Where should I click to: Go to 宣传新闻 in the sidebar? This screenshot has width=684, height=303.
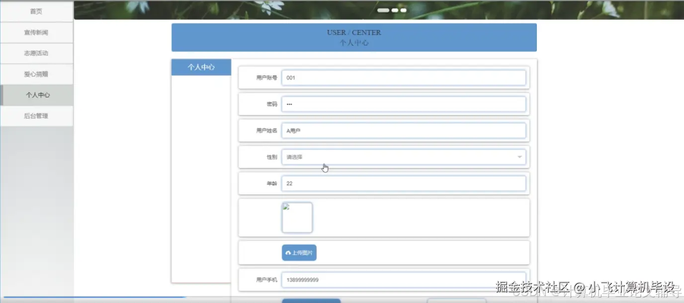(x=36, y=32)
